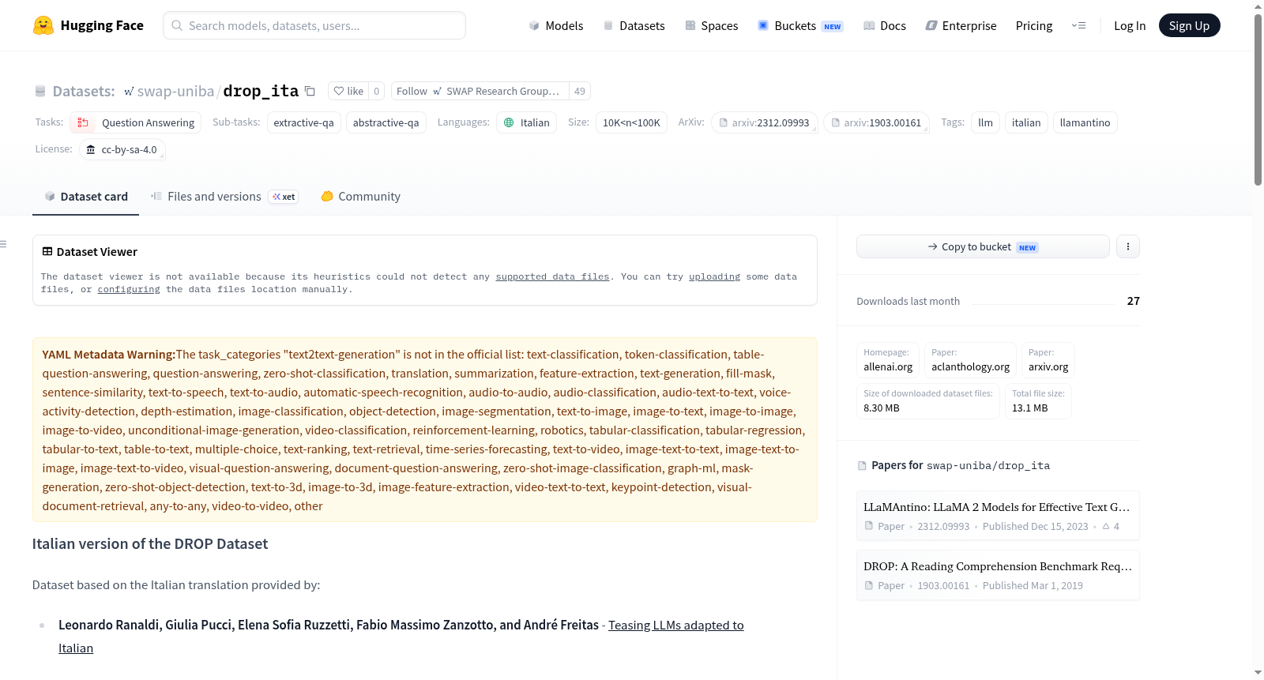The height and width of the screenshot is (680, 1264).
Task: Open the three-dot more actions menu
Action: click(1128, 246)
